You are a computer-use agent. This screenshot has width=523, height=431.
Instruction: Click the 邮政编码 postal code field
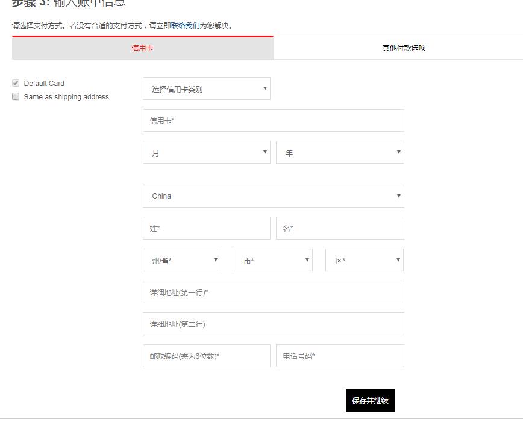(206, 355)
